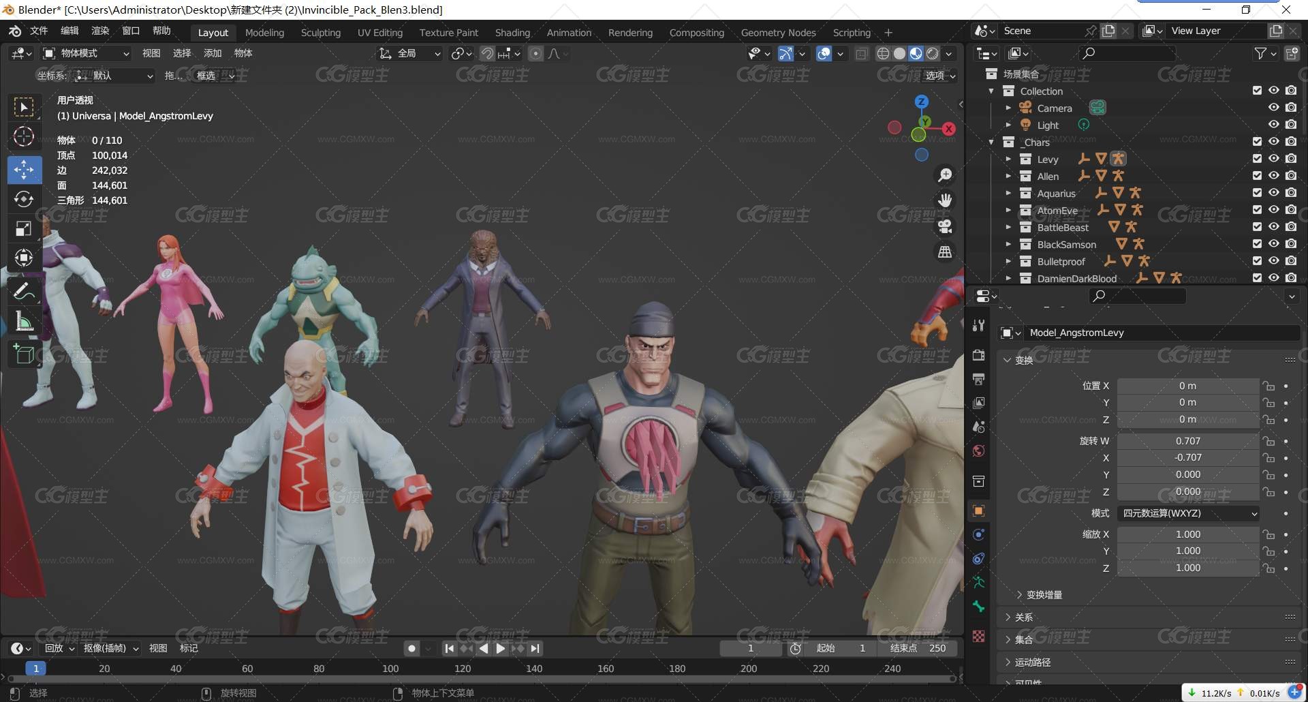Open the Render properties tab
The height and width of the screenshot is (702, 1308).
tap(979, 355)
